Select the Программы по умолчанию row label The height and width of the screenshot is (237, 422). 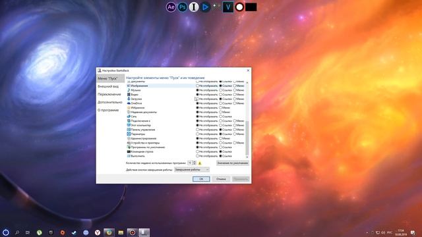pyautogui.click(x=148, y=147)
